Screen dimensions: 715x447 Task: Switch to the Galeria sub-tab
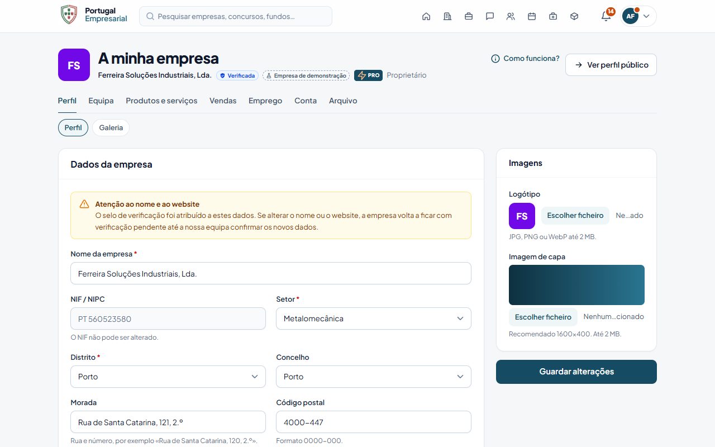pyautogui.click(x=111, y=127)
